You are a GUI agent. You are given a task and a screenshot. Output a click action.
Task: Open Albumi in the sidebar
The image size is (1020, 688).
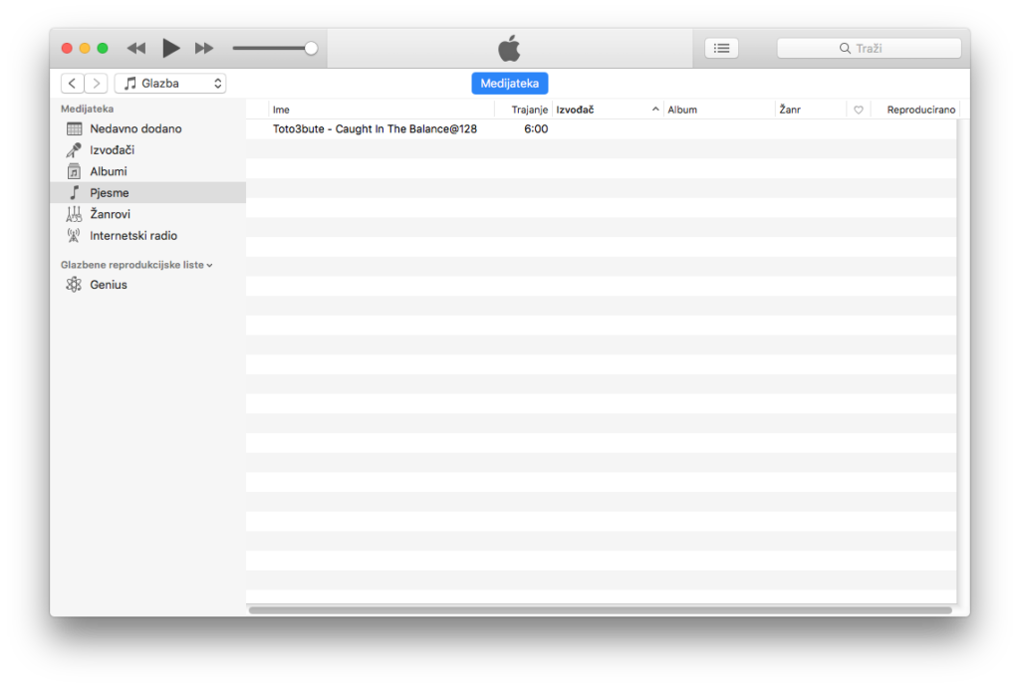point(108,171)
